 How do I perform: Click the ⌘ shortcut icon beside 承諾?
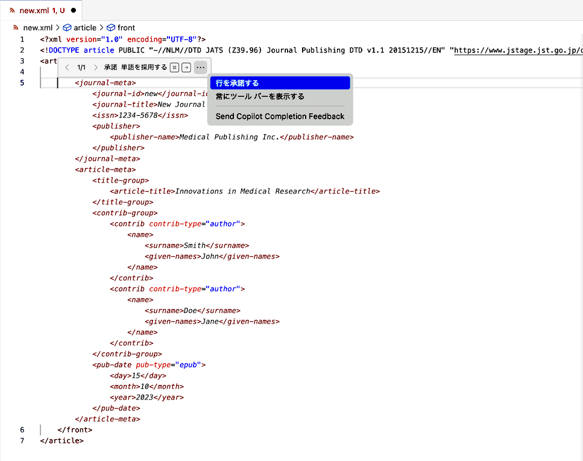(x=174, y=67)
